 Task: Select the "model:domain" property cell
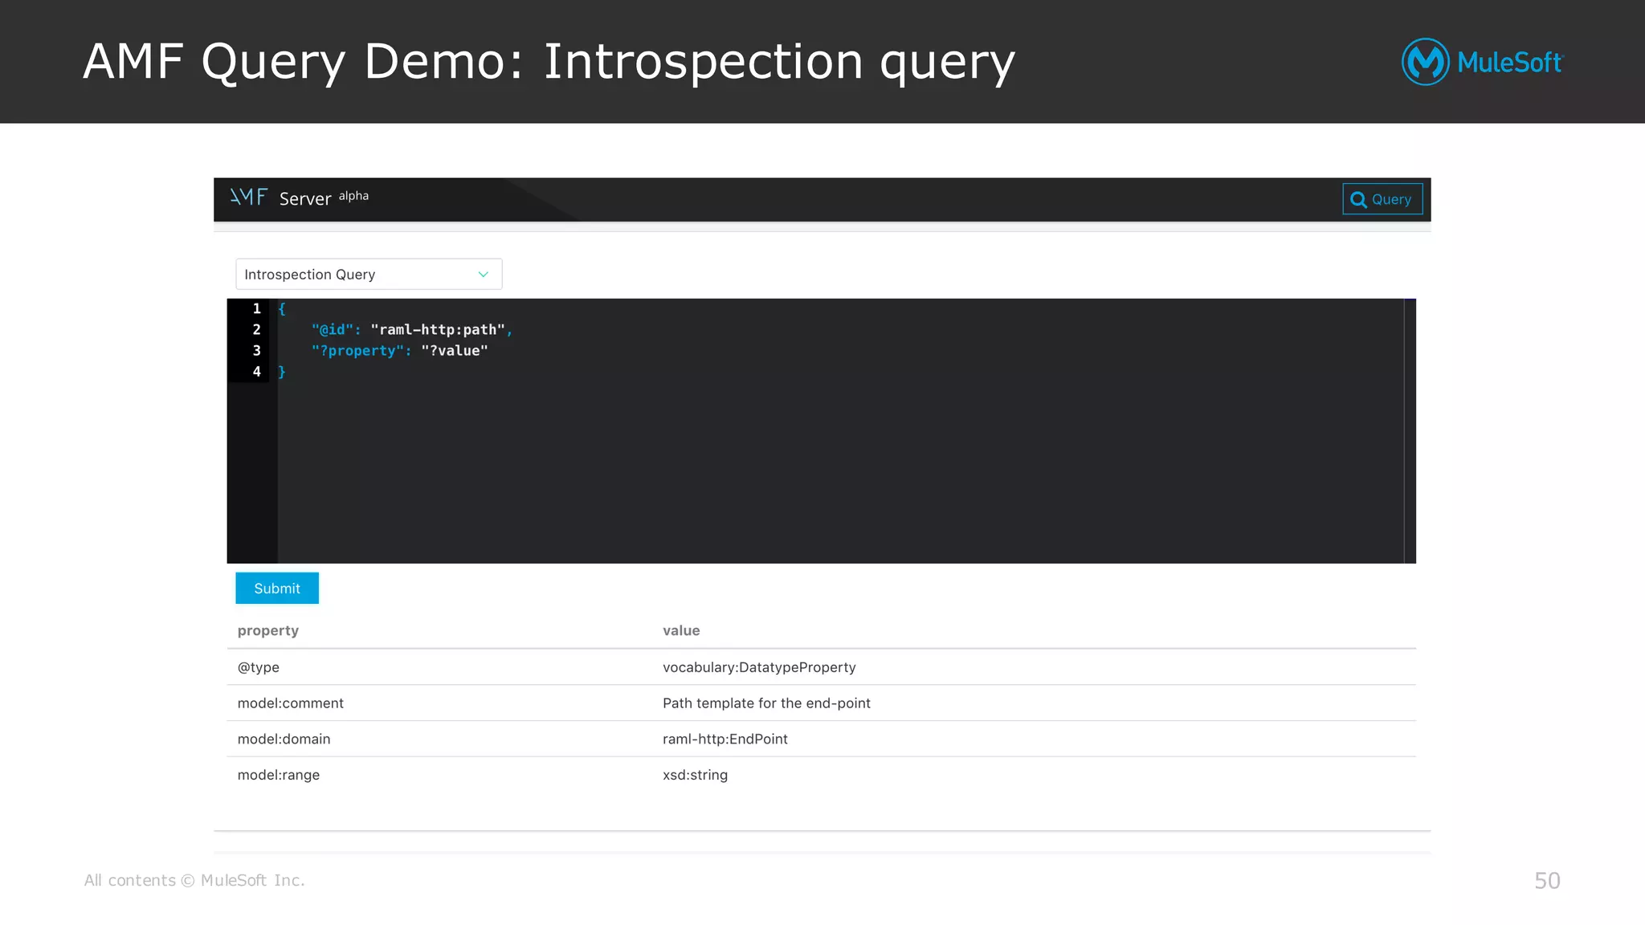click(284, 739)
